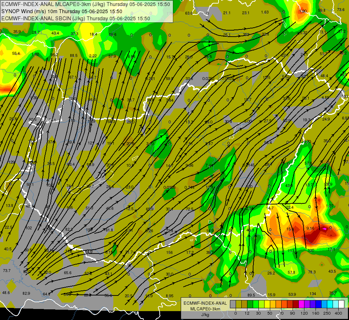349x320 pixels.
Task: Click the map value 2.14
Action: (x=249, y=208)
